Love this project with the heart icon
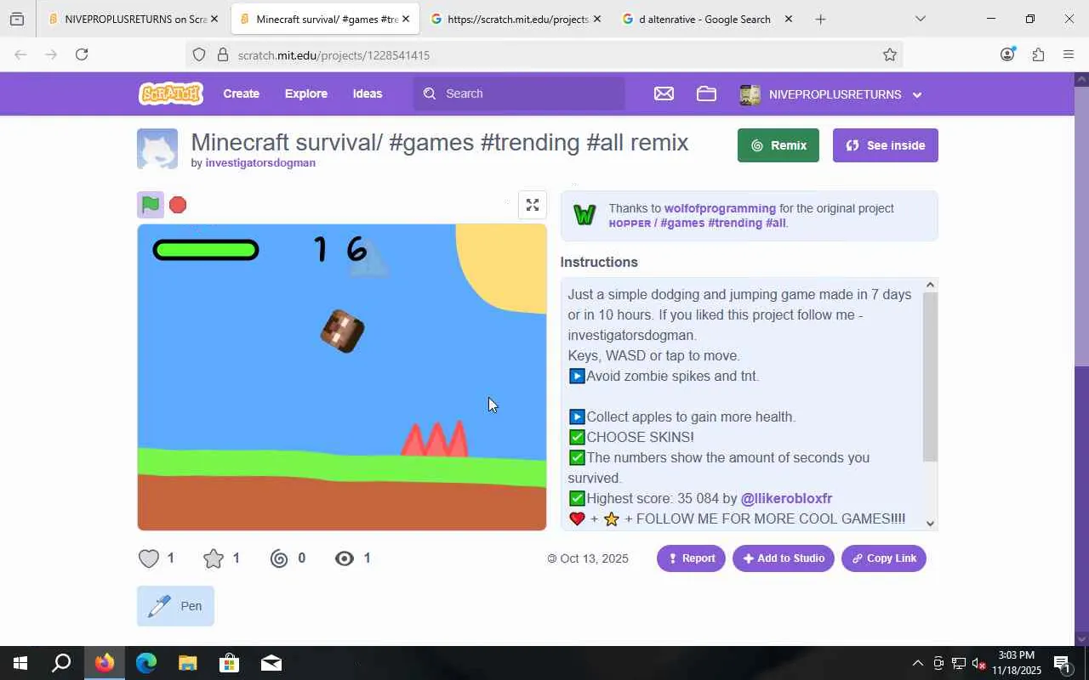1089x680 pixels. click(x=149, y=558)
